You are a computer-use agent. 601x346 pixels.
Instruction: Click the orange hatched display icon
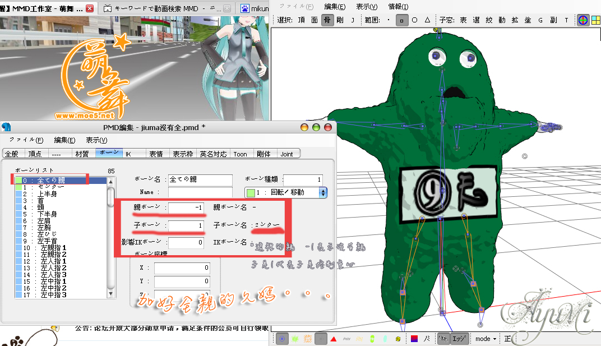pos(308,339)
